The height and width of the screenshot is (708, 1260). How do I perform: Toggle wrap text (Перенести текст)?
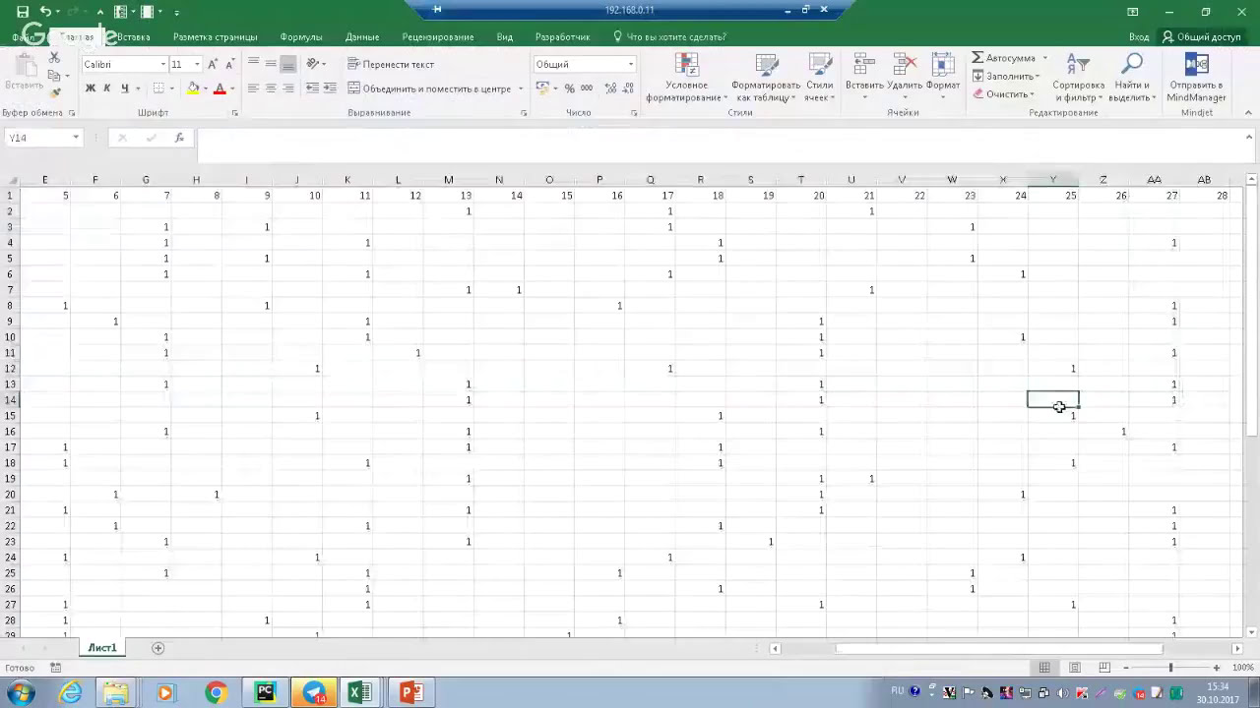(391, 64)
